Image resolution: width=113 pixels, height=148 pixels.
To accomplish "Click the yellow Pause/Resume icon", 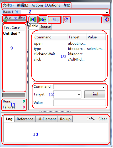I will pos(51,20).
